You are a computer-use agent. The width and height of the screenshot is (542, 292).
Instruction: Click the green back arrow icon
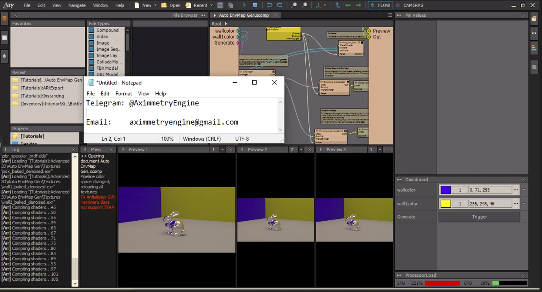tap(348, 5)
